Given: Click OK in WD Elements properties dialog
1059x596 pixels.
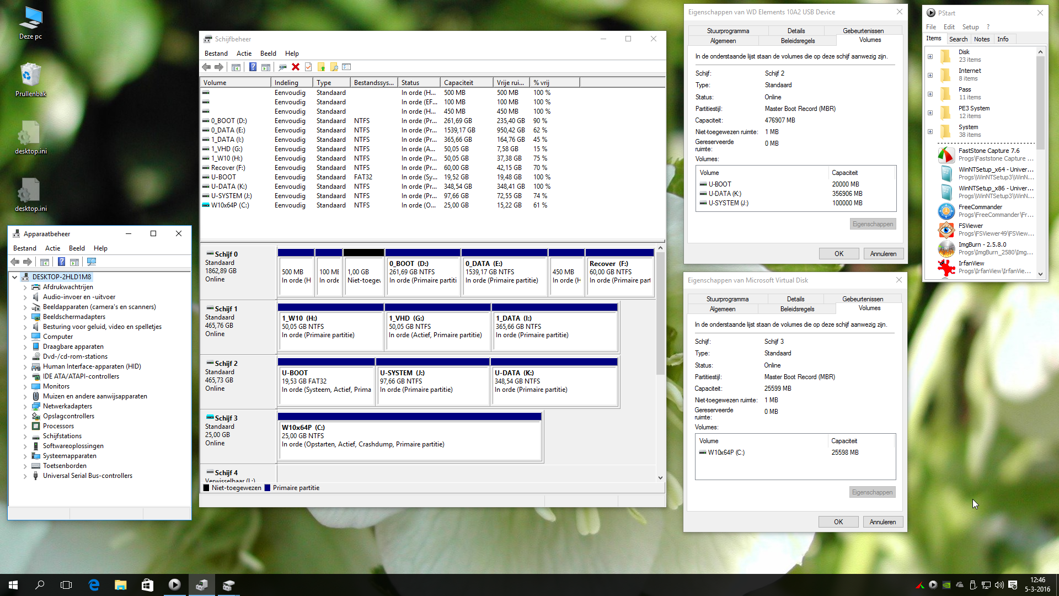Looking at the screenshot, I should coord(839,254).
